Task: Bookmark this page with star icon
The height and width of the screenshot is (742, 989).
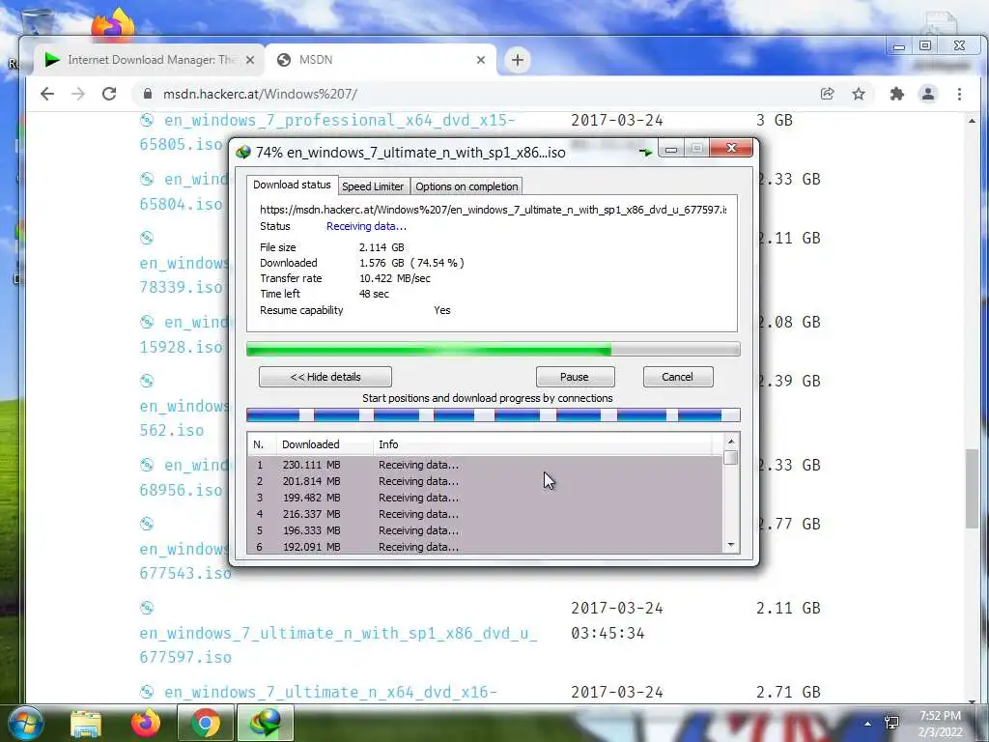Action: [859, 94]
